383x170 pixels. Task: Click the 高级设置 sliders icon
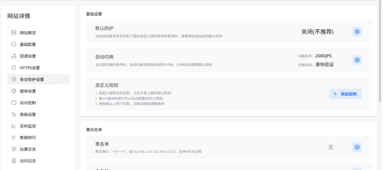coord(14,114)
